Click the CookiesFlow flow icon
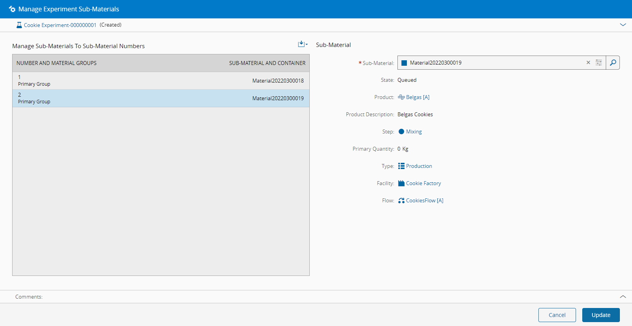The width and height of the screenshot is (632, 326). 401,200
